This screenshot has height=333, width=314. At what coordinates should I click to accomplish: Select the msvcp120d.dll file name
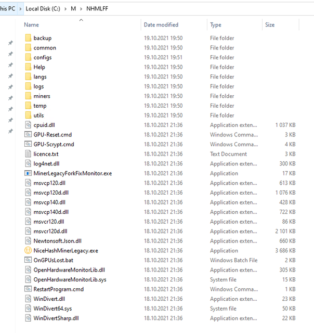(51, 193)
